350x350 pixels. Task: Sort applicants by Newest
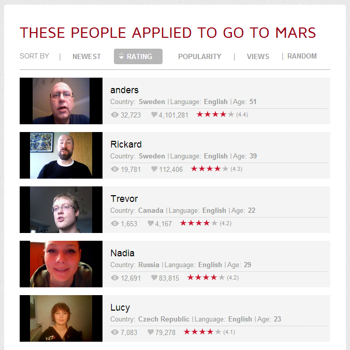(x=86, y=56)
